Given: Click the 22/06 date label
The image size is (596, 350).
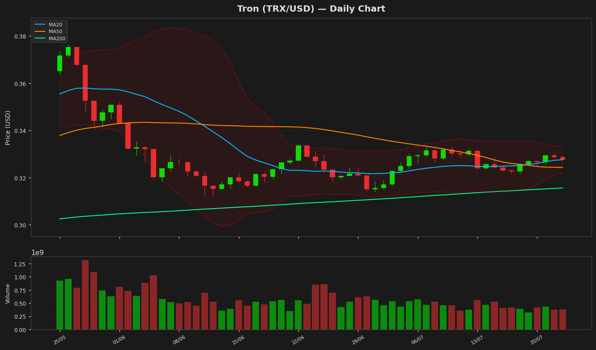Looking at the screenshot, I should click(x=298, y=340).
